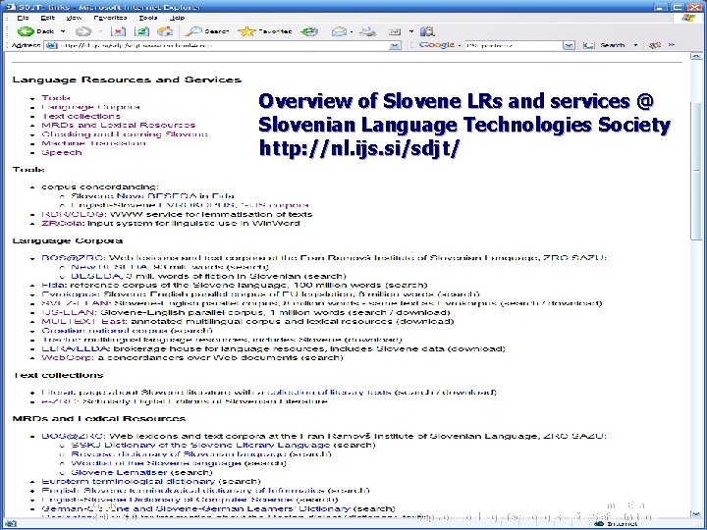Expand the Address bar dropdown
707x530 pixels.
395,45
